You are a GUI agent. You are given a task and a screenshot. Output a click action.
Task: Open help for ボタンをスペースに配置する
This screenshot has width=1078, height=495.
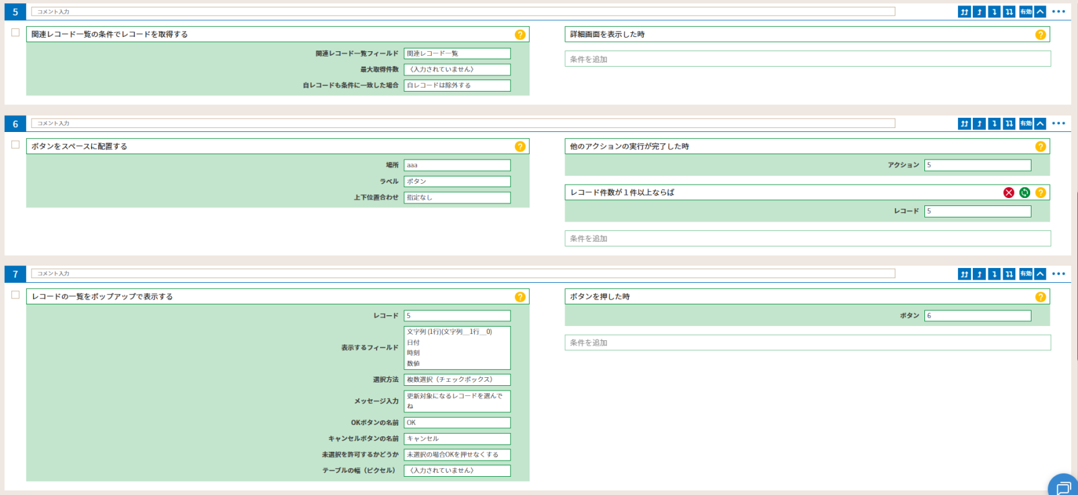click(519, 146)
